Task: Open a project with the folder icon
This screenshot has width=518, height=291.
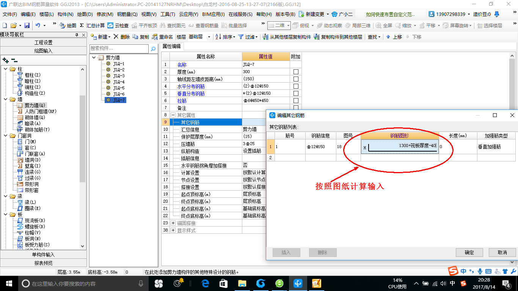Action: click(x=13, y=25)
